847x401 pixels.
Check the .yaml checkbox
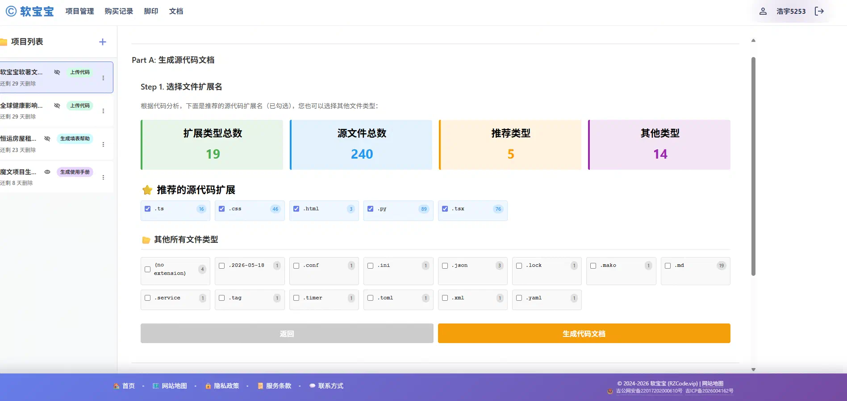tap(519, 298)
